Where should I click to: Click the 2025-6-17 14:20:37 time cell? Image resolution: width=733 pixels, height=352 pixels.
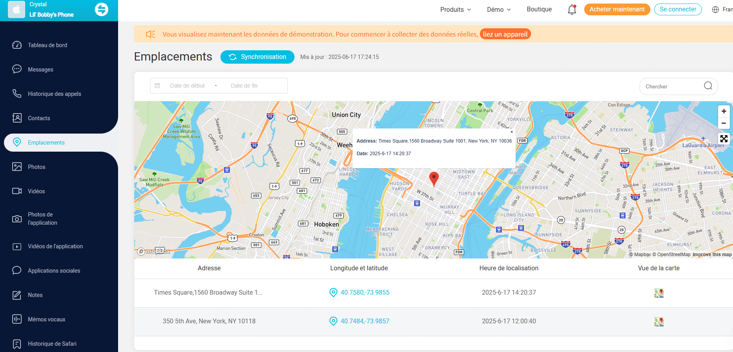[x=509, y=292]
